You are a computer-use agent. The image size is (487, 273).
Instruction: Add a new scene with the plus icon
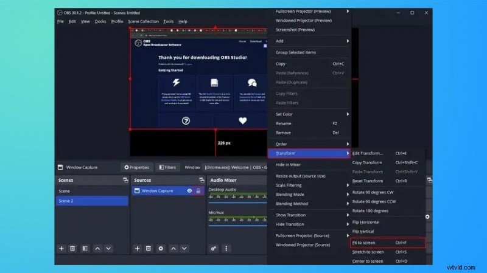point(61,249)
